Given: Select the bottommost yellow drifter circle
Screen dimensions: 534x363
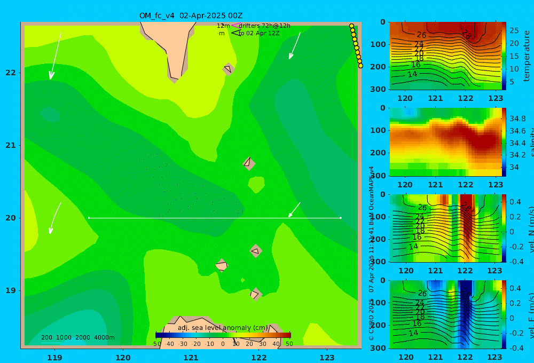Looking at the screenshot, I should tap(360, 66).
